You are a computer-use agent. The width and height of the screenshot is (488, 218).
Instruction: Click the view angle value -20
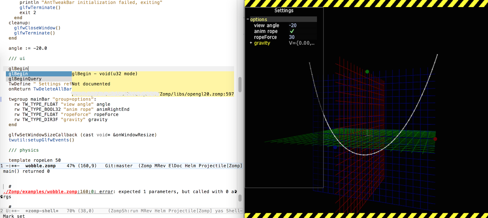293,25
